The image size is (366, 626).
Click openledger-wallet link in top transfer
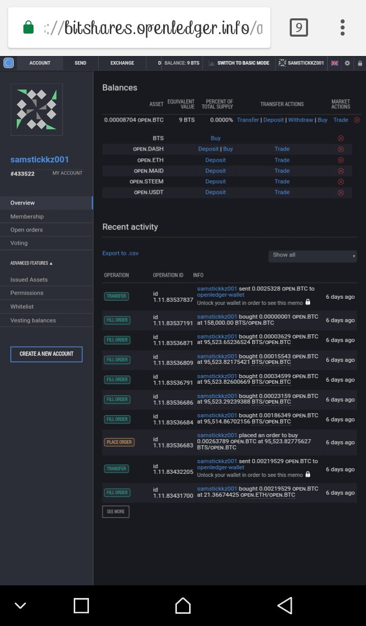[221, 295]
